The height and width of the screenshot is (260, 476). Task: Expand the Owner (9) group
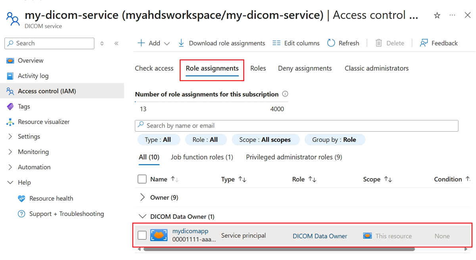[142, 197]
